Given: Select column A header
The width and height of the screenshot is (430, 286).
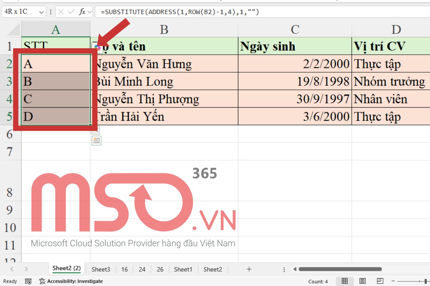Looking at the screenshot, I should click(56, 29).
